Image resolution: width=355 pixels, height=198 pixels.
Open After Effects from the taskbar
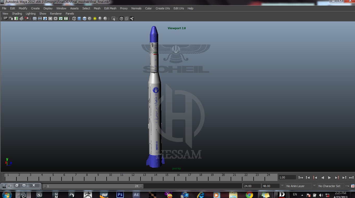136,195
